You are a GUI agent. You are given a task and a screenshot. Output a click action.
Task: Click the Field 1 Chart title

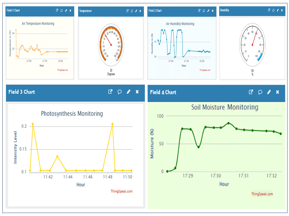click(x=13, y=10)
